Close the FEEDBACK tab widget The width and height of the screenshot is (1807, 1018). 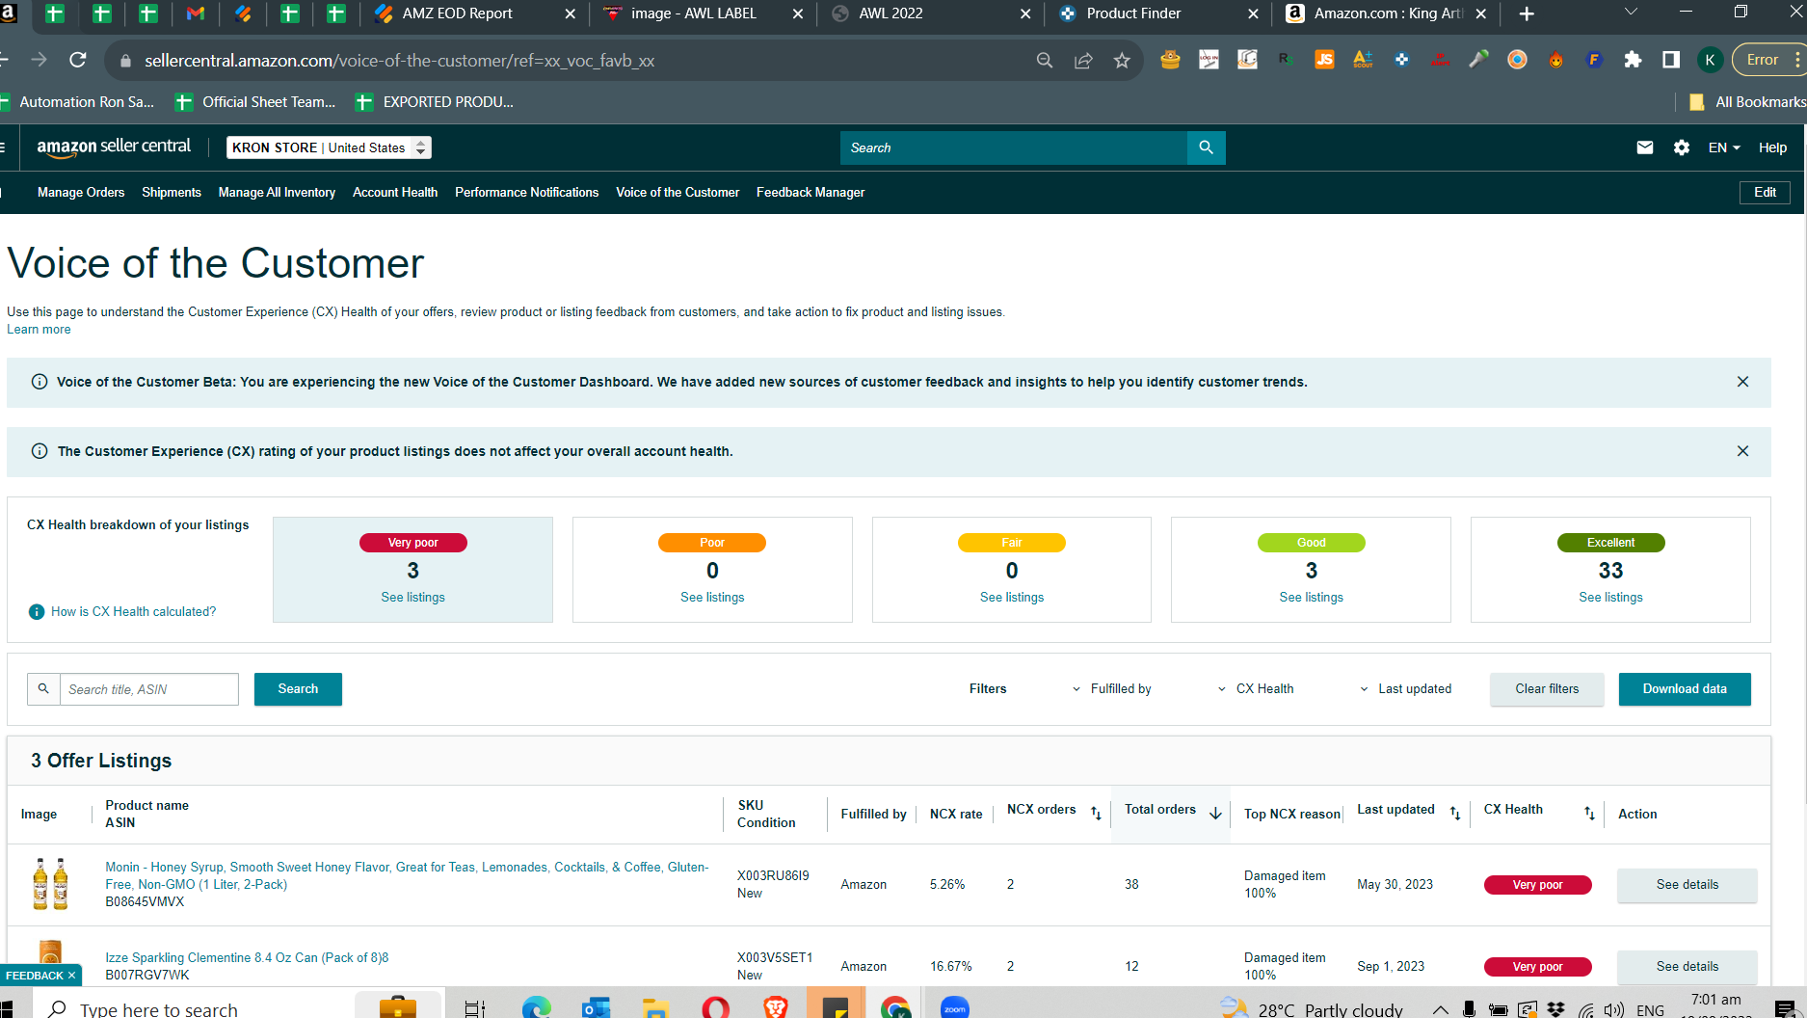tap(71, 976)
